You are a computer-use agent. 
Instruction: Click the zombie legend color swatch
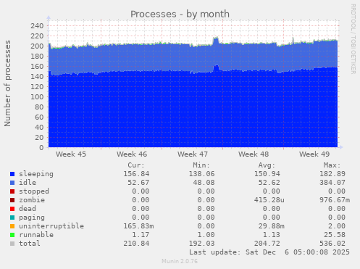12,200
